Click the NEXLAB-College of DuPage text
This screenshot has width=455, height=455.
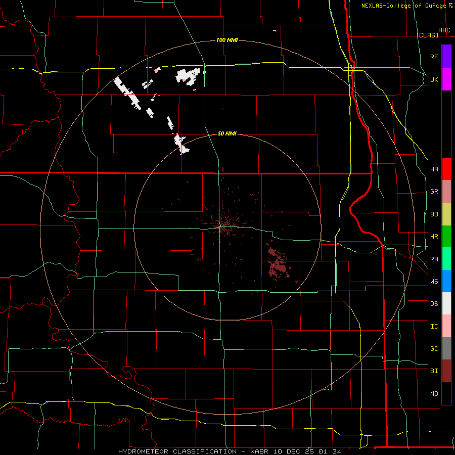403,6
